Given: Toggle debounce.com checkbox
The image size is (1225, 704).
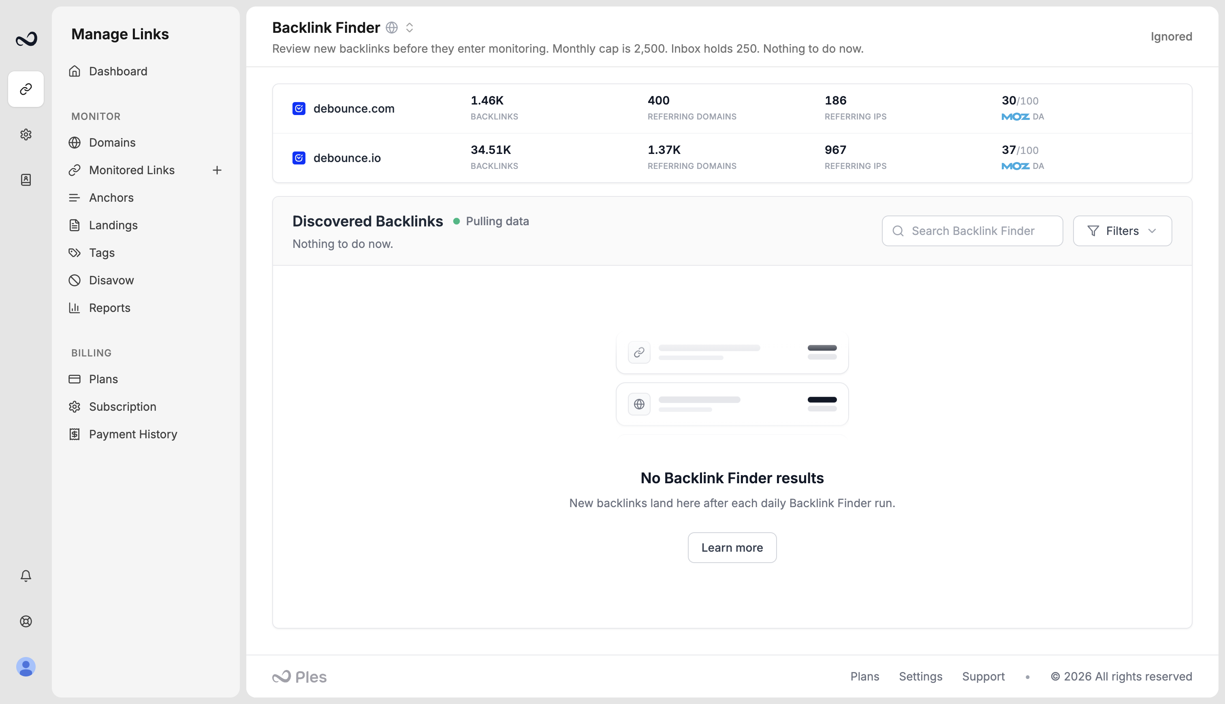Looking at the screenshot, I should click(x=299, y=108).
